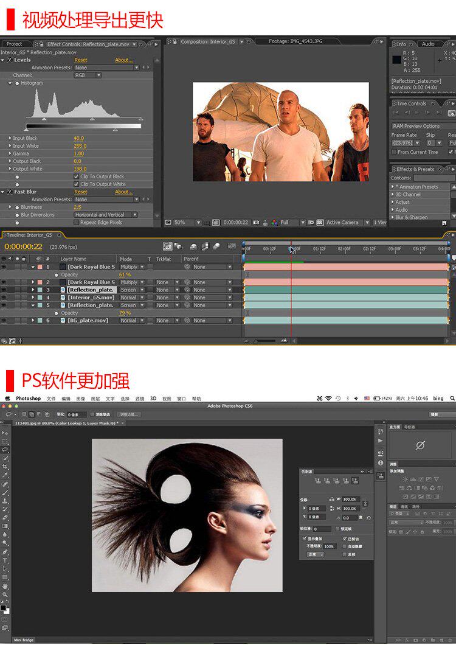Open the Levels Animation Presets dropdown
456x645 pixels.
tap(106, 68)
